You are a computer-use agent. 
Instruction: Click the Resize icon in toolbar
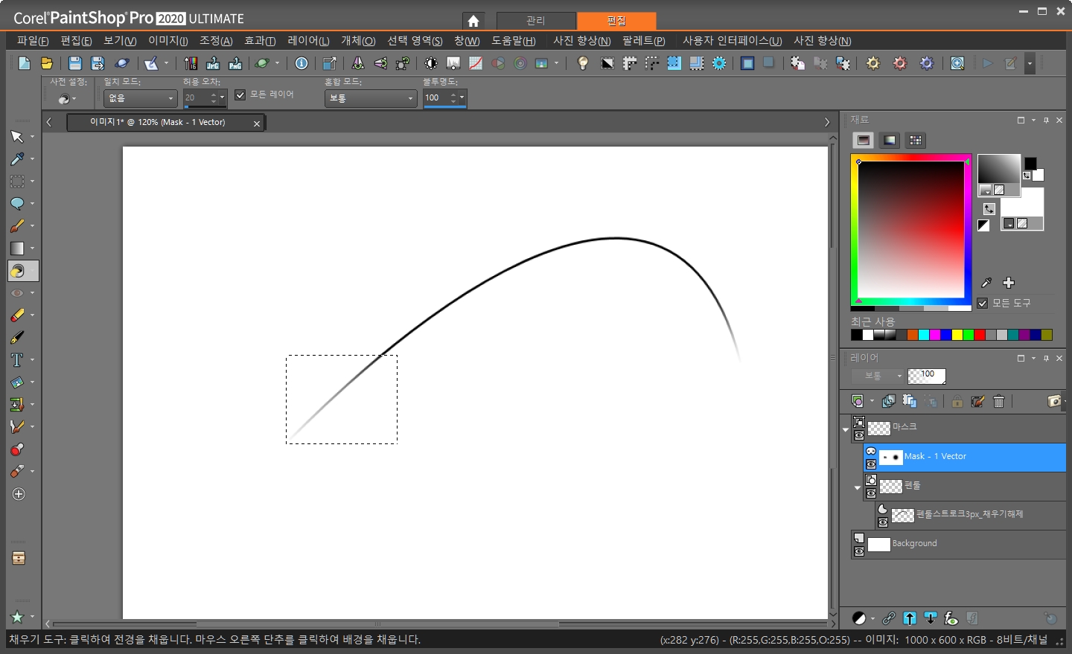[330, 63]
